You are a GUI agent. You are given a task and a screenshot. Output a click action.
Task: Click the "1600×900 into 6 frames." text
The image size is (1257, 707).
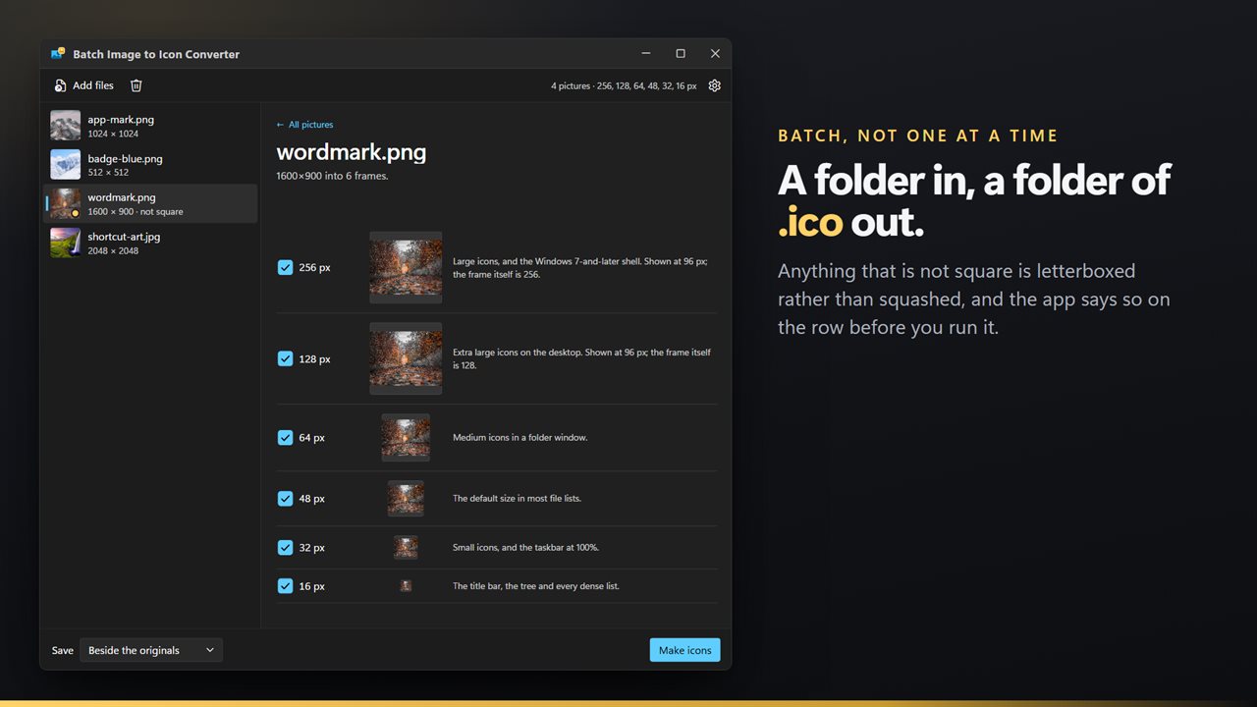[x=333, y=177]
